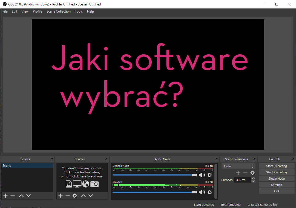Open the Edit menu
The height and width of the screenshot is (208, 296).
tap(14, 11)
